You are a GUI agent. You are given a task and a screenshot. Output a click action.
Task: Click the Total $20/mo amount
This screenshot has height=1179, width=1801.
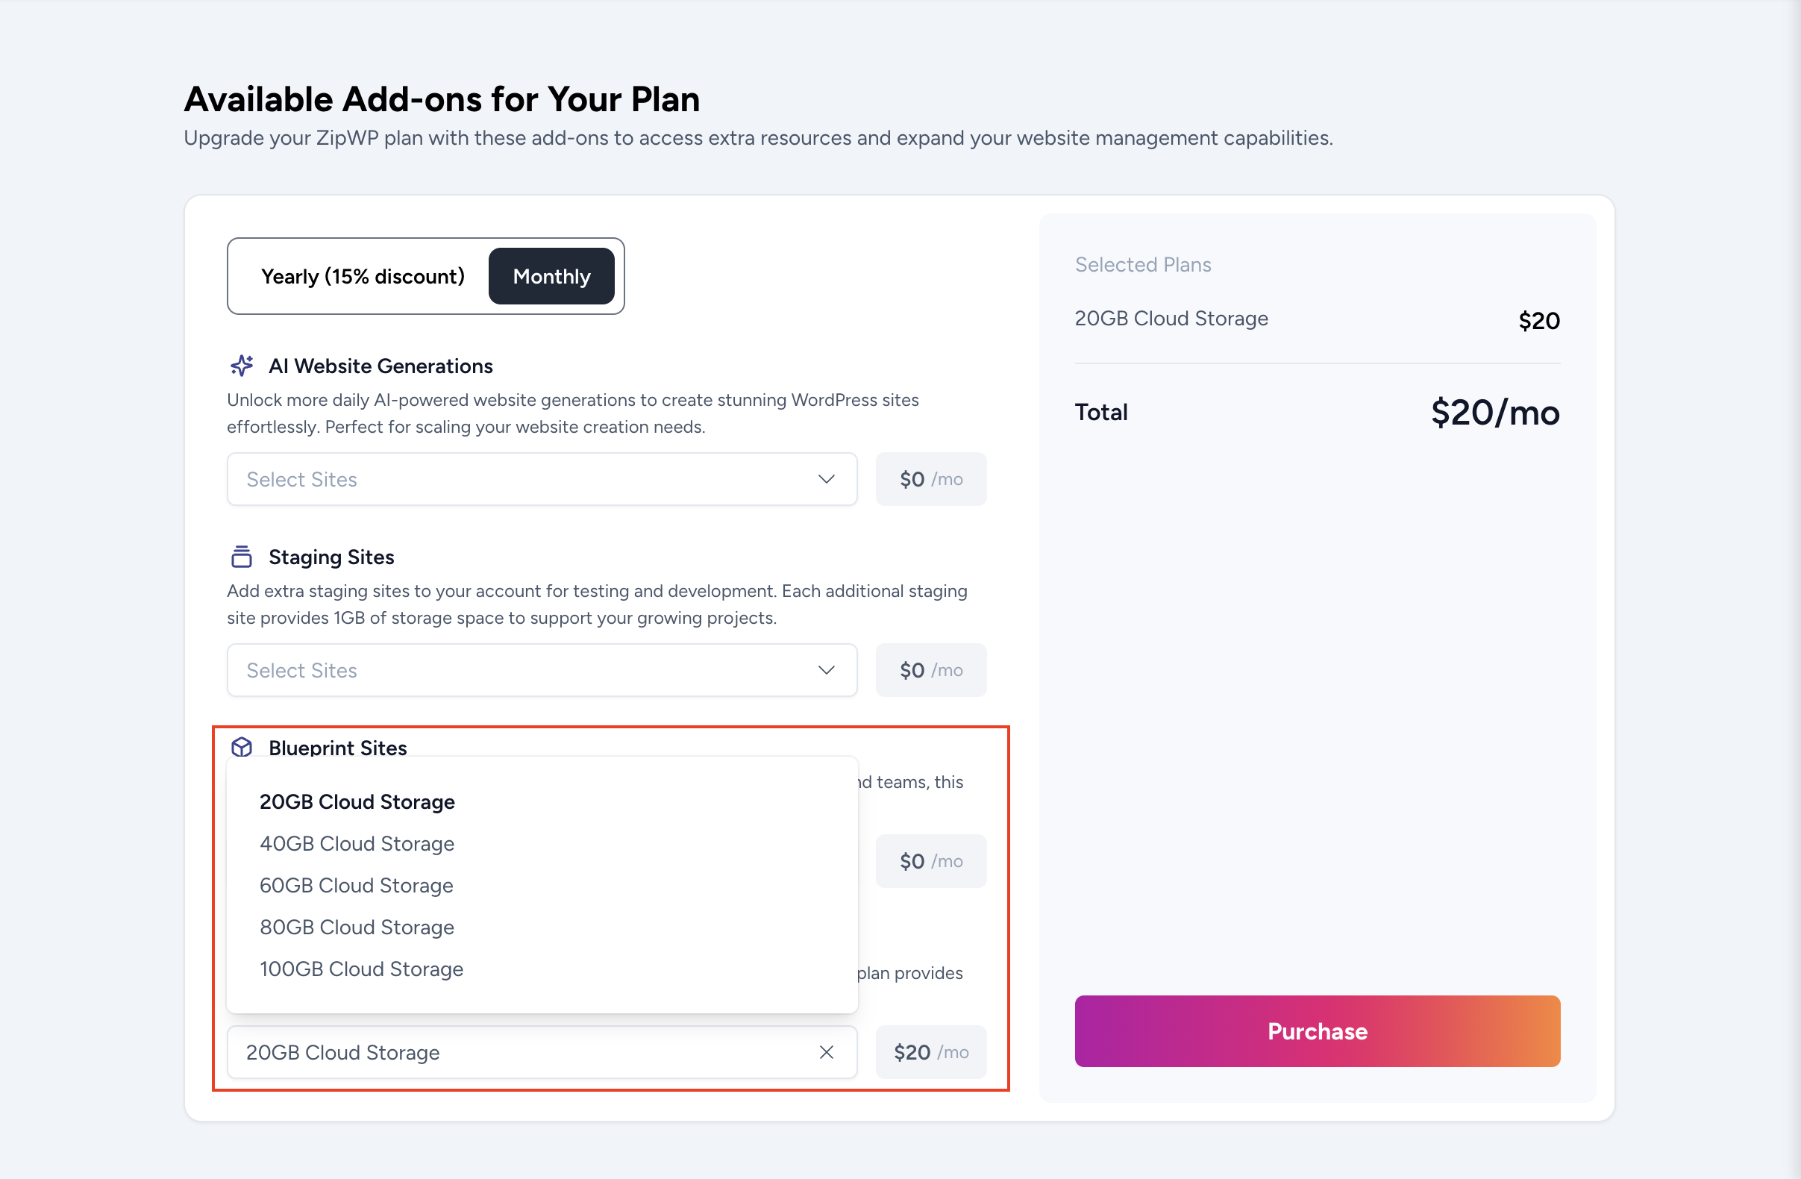pyautogui.click(x=1494, y=413)
